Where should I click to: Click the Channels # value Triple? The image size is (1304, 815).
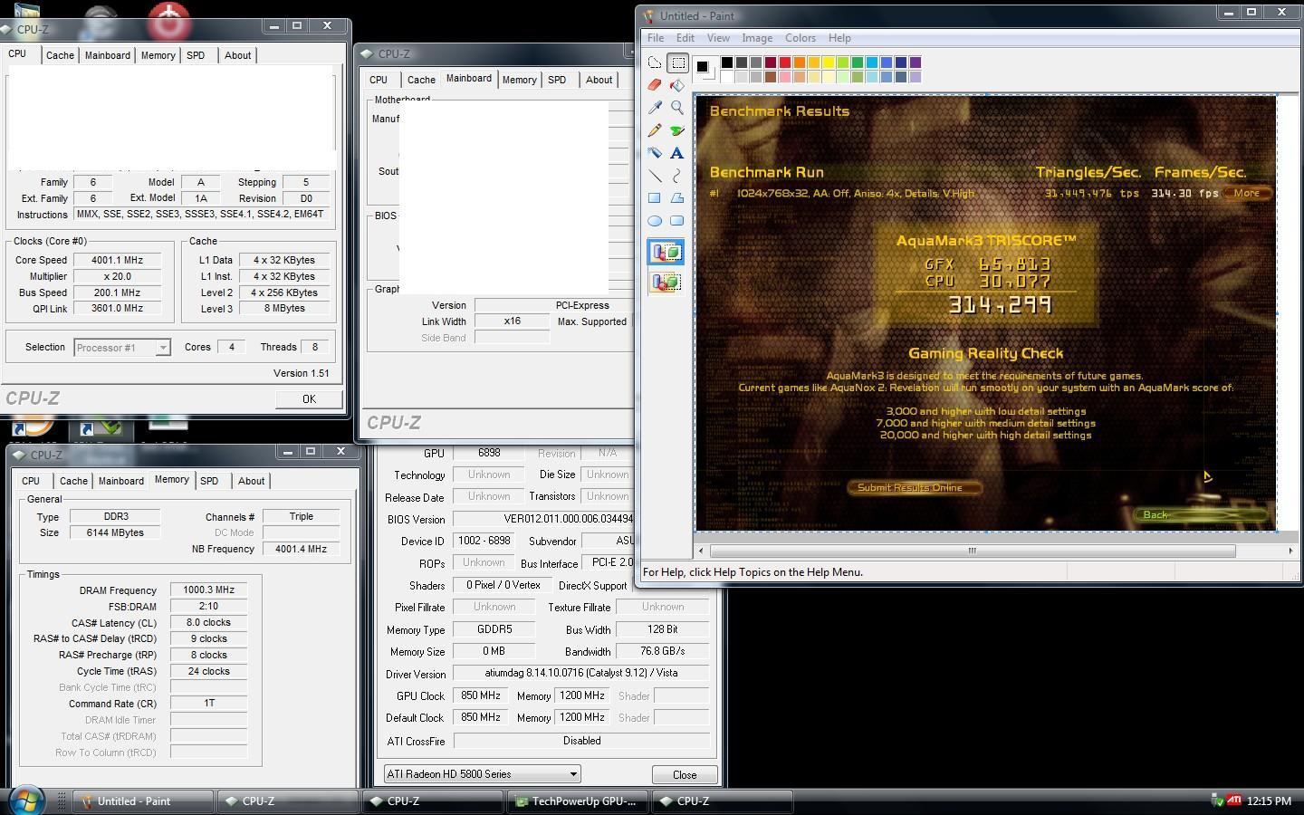(x=302, y=516)
